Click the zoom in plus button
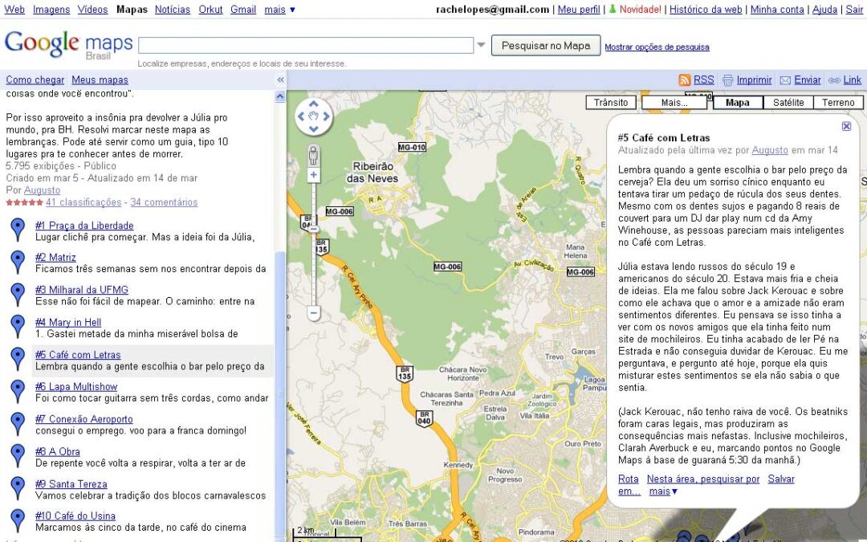 pyautogui.click(x=314, y=175)
